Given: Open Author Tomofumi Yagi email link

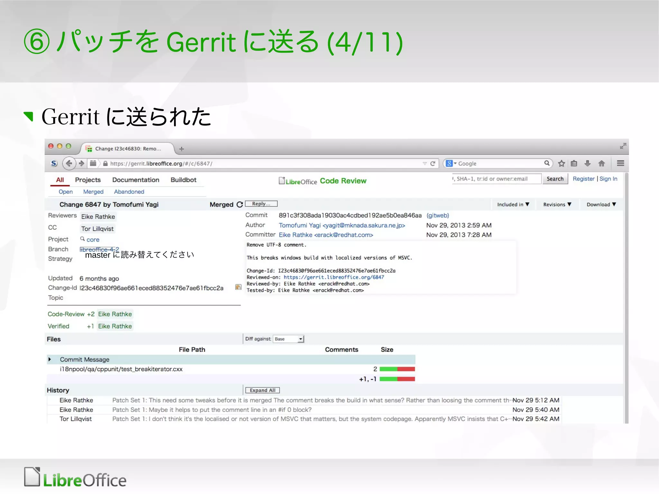Looking at the screenshot, I should 342,225.
